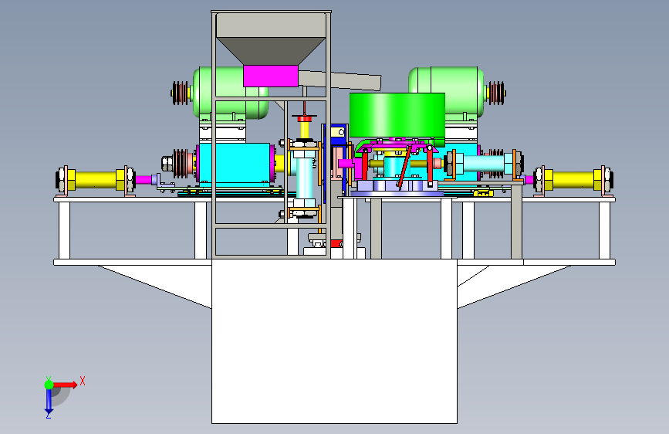
Task: Click the green Y axis dot on the triad
Action: tap(49, 385)
